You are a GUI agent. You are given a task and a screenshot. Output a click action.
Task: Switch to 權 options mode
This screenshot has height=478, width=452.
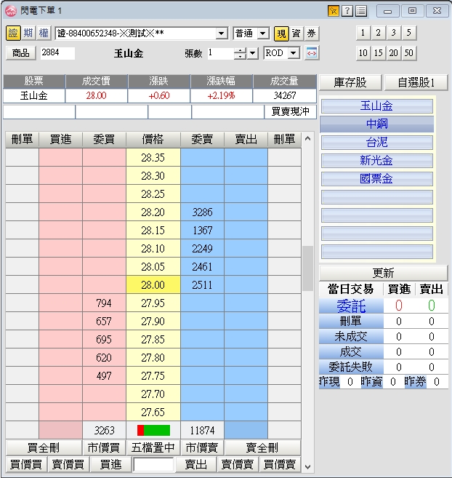[43, 33]
